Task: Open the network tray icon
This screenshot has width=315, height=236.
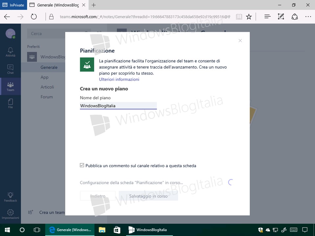Action: pyautogui.click(x=275, y=230)
